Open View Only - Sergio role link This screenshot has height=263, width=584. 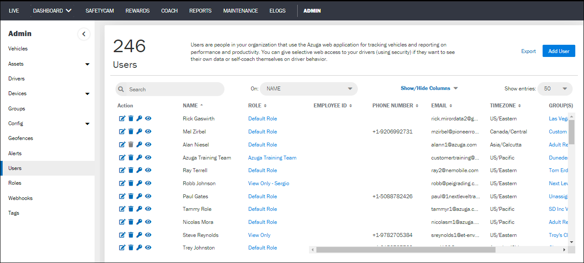click(269, 183)
